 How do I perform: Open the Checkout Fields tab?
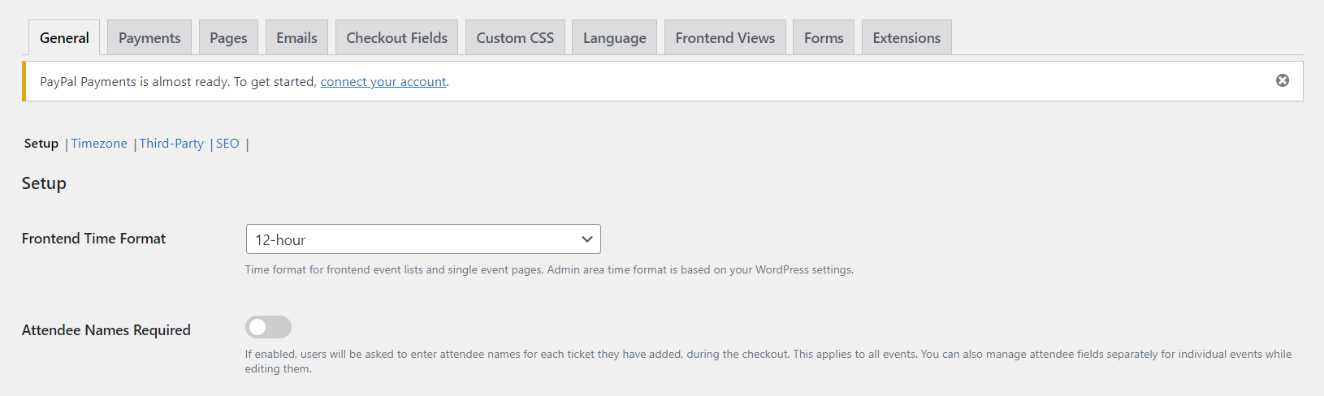[396, 38]
